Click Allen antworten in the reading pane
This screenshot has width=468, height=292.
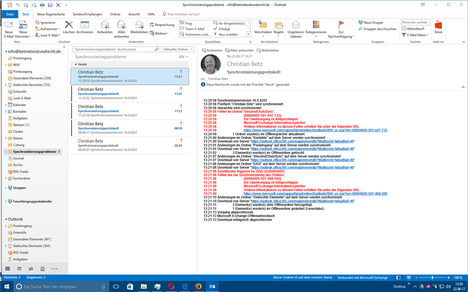tap(239, 50)
